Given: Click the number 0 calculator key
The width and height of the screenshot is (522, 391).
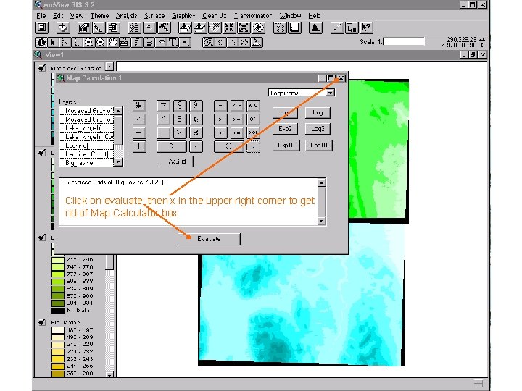Looking at the screenshot, I should [171, 146].
